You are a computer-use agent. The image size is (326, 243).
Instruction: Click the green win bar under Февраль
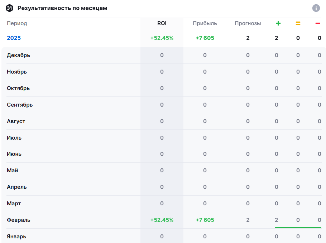(x=298, y=228)
